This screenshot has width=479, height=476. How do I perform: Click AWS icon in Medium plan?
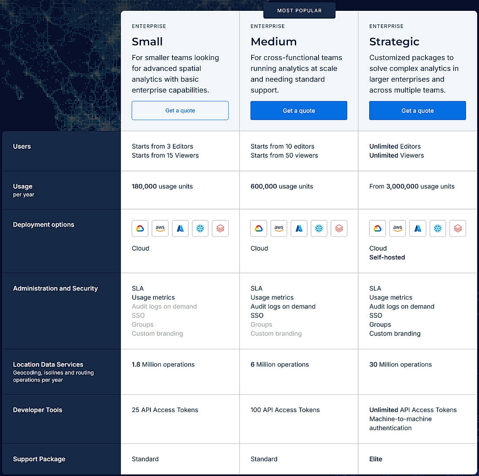[x=279, y=228]
